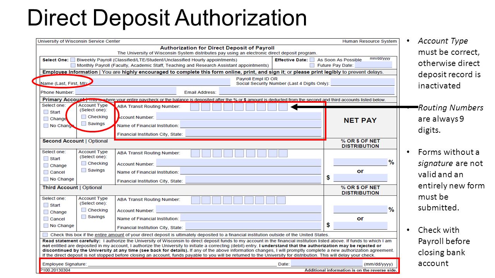Click the Forms without a signature bullet

[451, 180]
